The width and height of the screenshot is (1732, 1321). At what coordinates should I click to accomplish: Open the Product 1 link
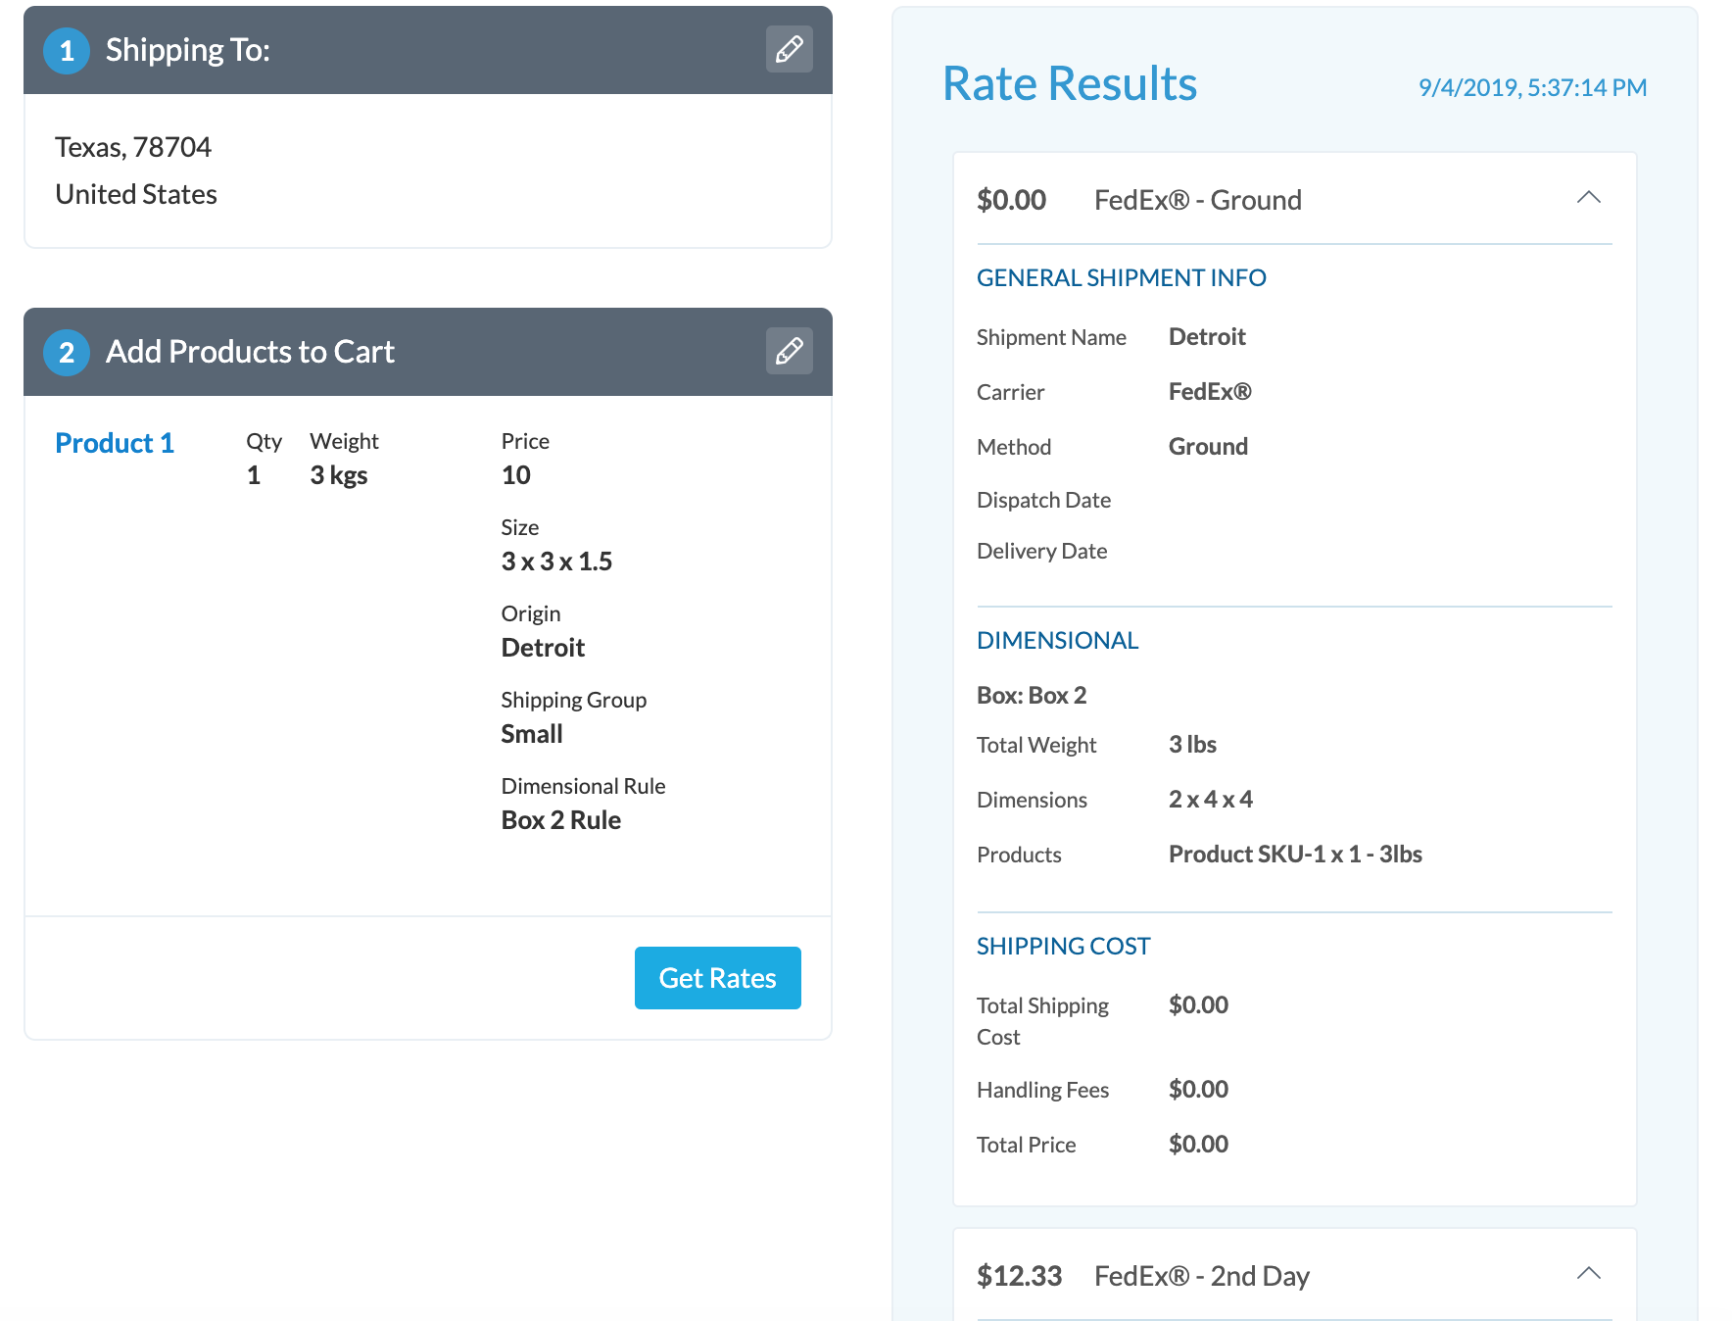115,443
